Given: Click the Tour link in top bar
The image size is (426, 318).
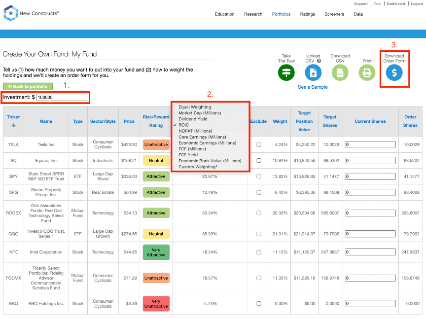Looking at the screenshot, I should [377, 3].
